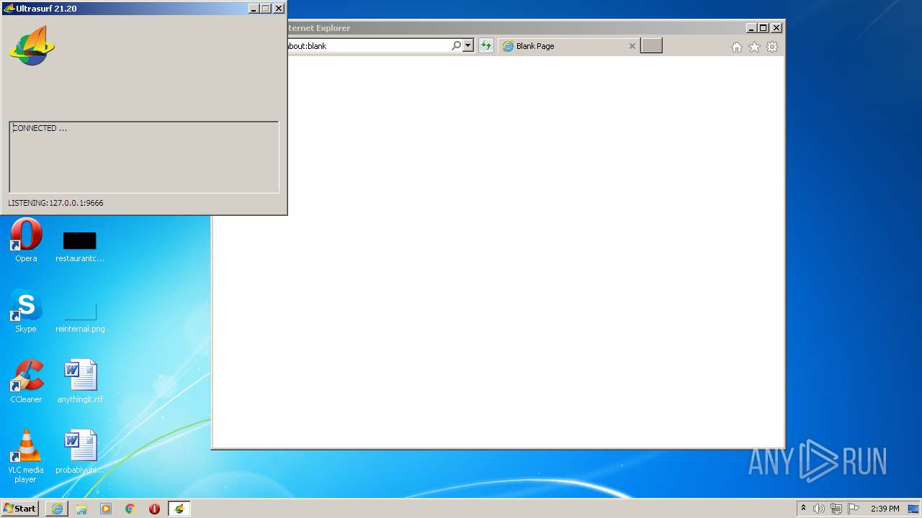
Task: Expand the IE address bar dropdown arrow
Action: tap(468, 46)
